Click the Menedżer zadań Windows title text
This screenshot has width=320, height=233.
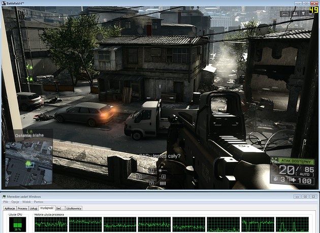24,196
